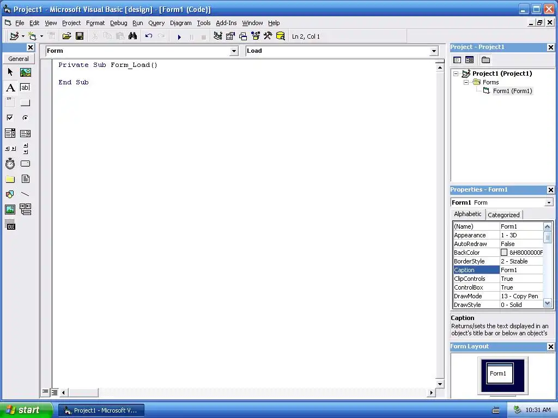Open Form Layout Window toolbar icon

(243, 36)
